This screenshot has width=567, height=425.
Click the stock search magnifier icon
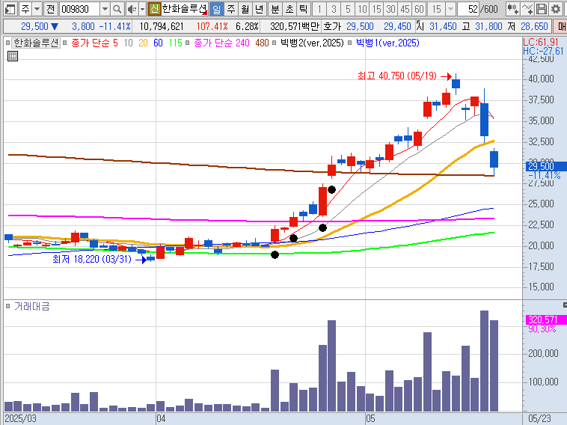pos(117,9)
